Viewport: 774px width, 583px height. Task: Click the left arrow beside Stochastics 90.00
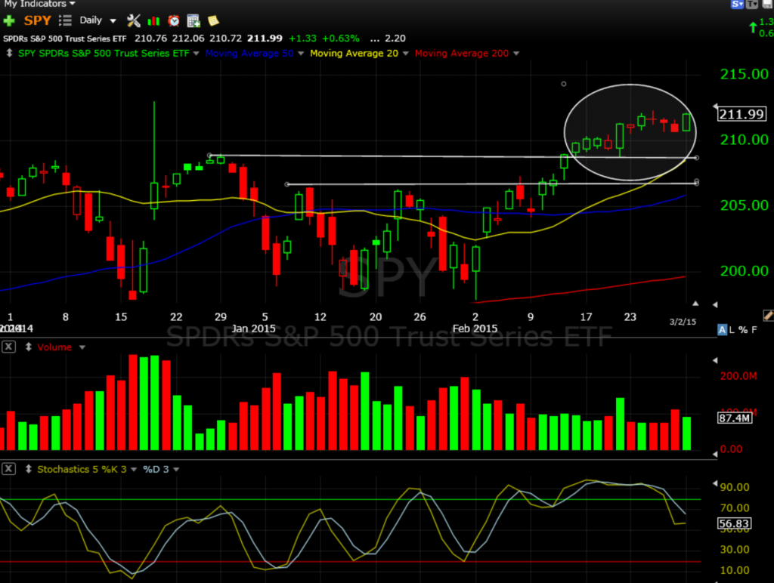click(x=715, y=483)
